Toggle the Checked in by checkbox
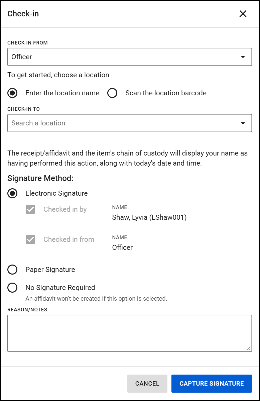The width and height of the screenshot is (260, 401). [x=31, y=209]
